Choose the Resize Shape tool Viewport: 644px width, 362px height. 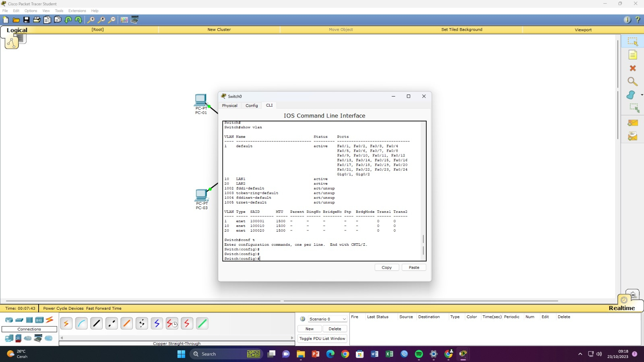coord(634,108)
